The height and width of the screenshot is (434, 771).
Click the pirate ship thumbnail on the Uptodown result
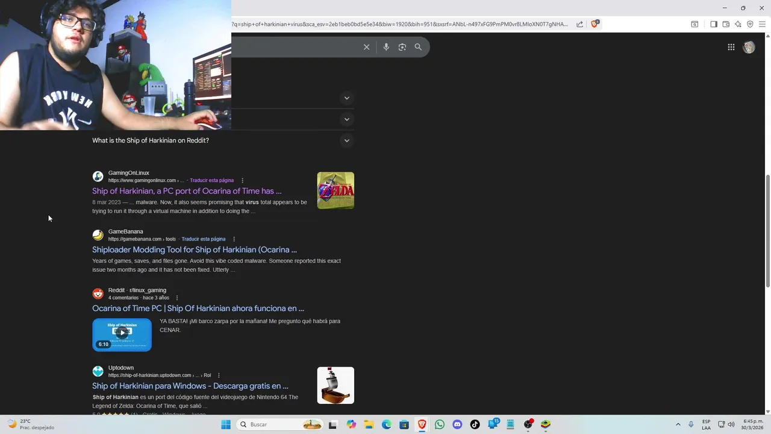pos(336,385)
